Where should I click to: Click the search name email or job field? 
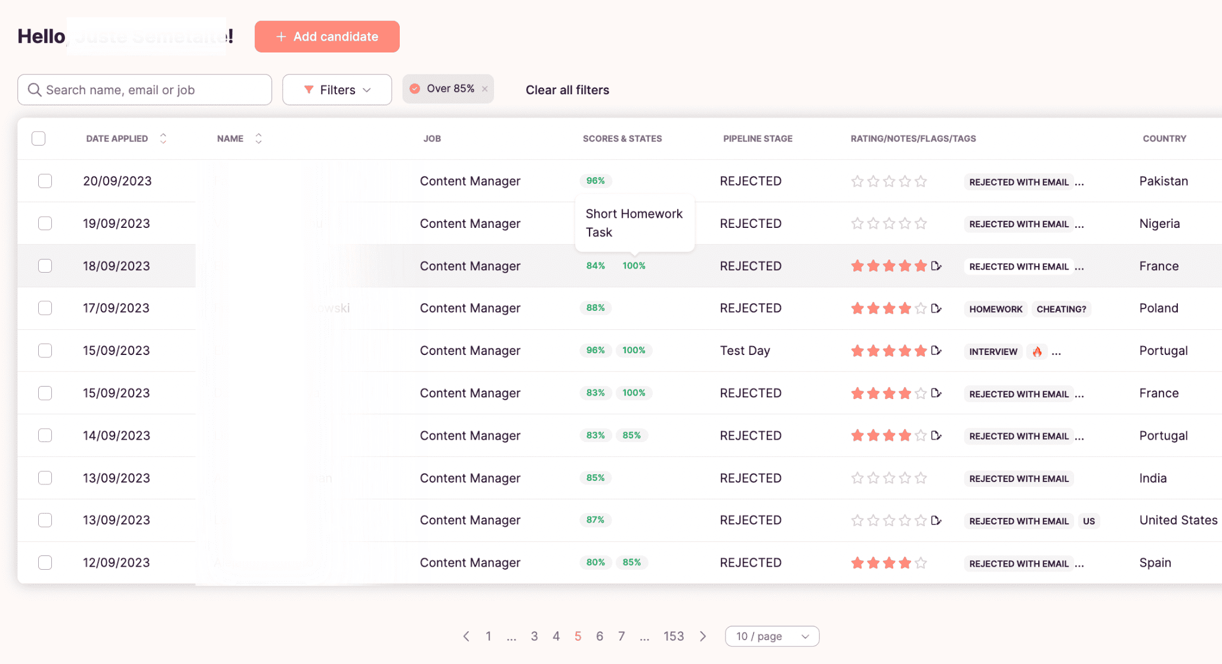[144, 88]
